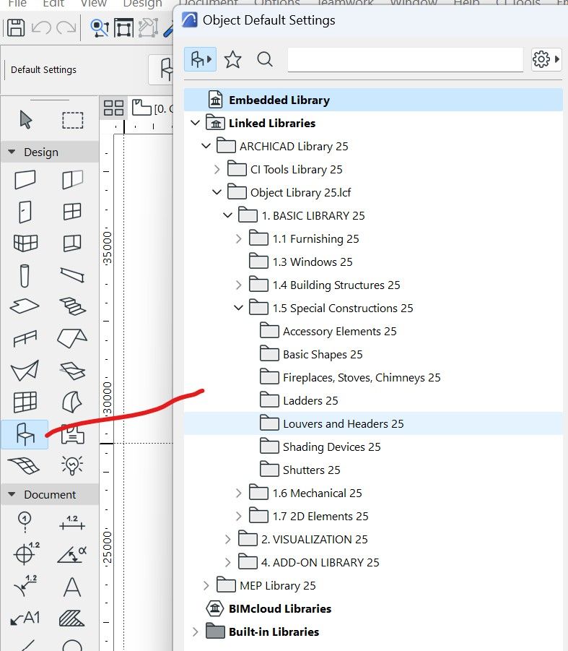
Task: Select the Zone tool
Action: [73, 434]
